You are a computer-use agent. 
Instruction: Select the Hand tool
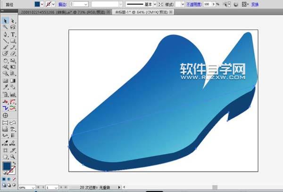tap(5, 157)
